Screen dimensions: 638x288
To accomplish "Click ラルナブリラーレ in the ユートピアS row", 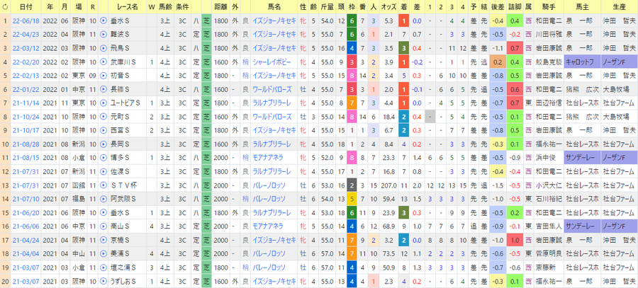I will [x=272, y=103].
